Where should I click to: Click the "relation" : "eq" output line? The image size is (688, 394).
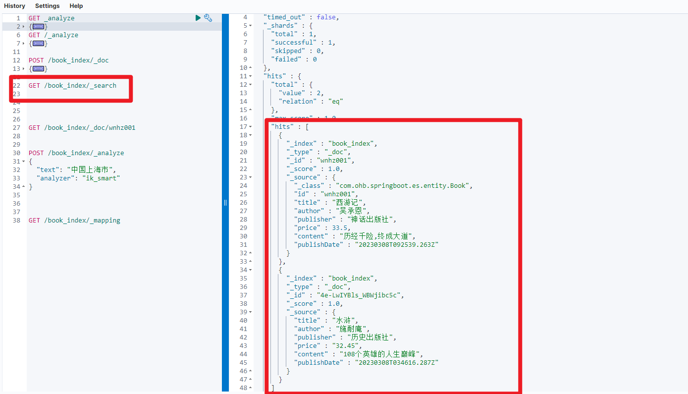coord(311,101)
